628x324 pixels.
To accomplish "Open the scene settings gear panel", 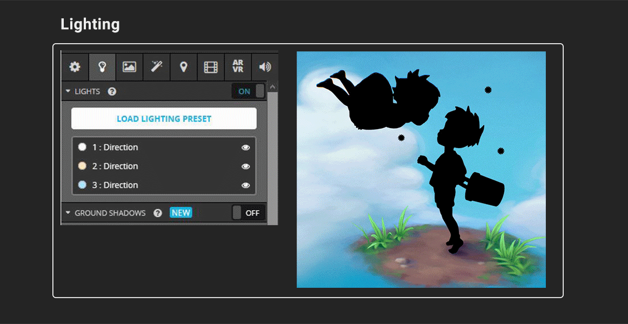I will (75, 67).
